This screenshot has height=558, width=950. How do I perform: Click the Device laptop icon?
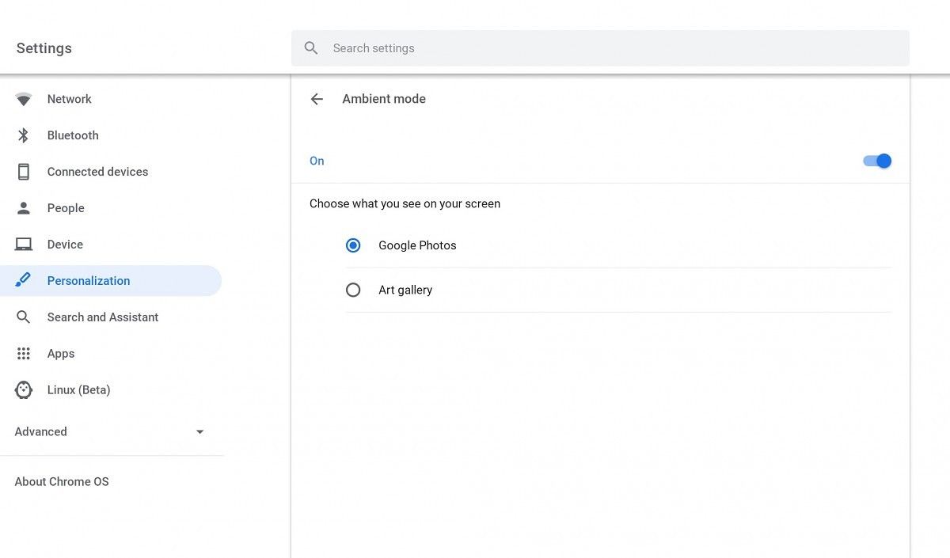click(x=23, y=244)
